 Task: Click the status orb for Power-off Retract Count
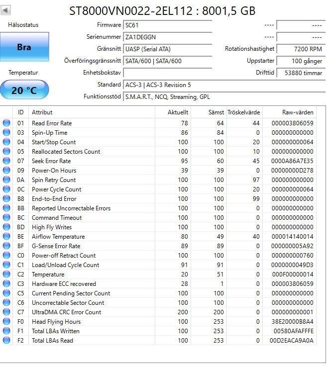click(6, 255)
